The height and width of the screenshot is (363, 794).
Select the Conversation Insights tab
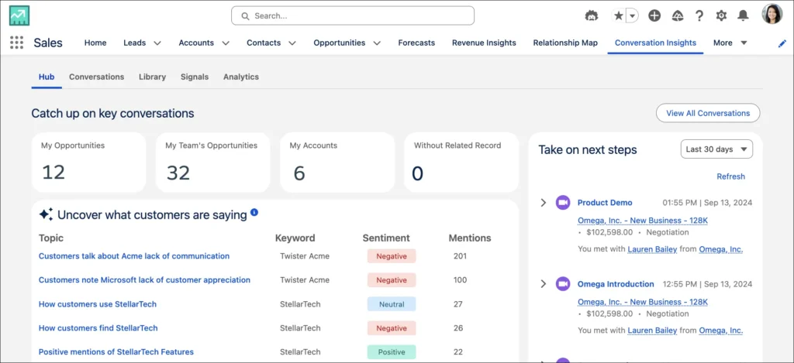(655, 43)
